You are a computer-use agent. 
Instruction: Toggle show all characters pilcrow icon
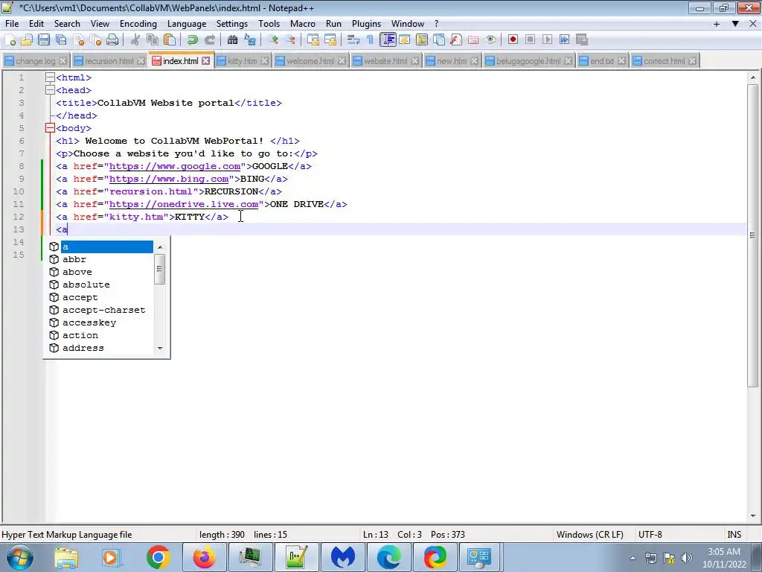(371, 40)
